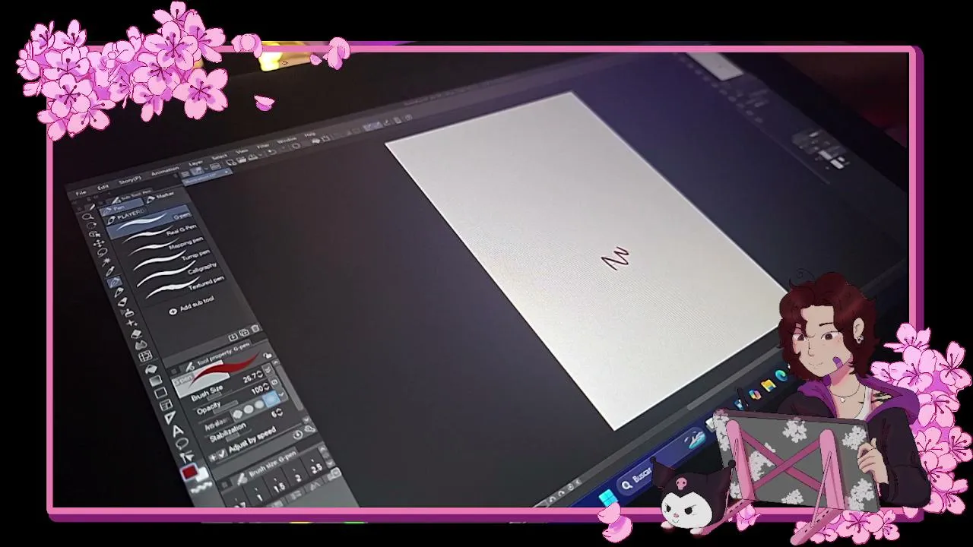The image size is (973, 547).
Task: Select the strongest anti-aliasing option
Action: point(271,398)
